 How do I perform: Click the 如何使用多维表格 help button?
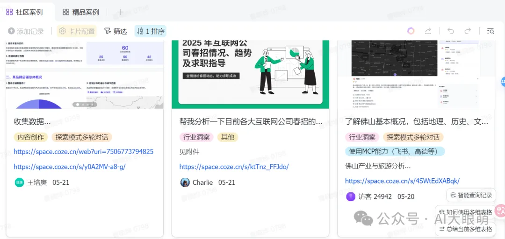pos(465,212)
